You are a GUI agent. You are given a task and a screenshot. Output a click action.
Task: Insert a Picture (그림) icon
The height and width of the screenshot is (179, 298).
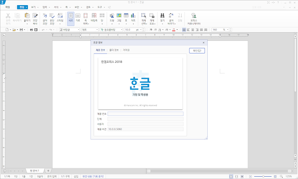119,15
